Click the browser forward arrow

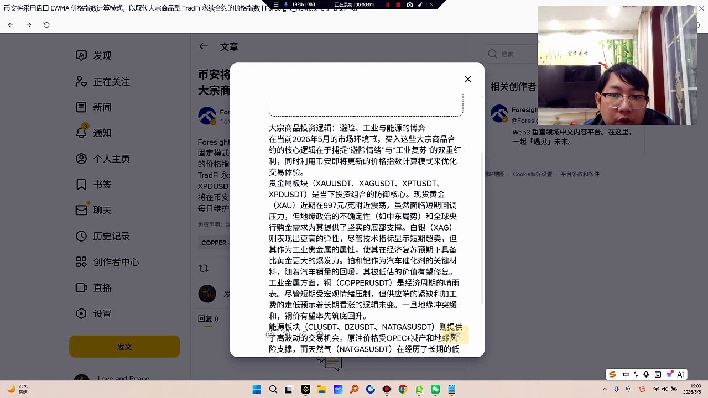(x=29, y=25)
